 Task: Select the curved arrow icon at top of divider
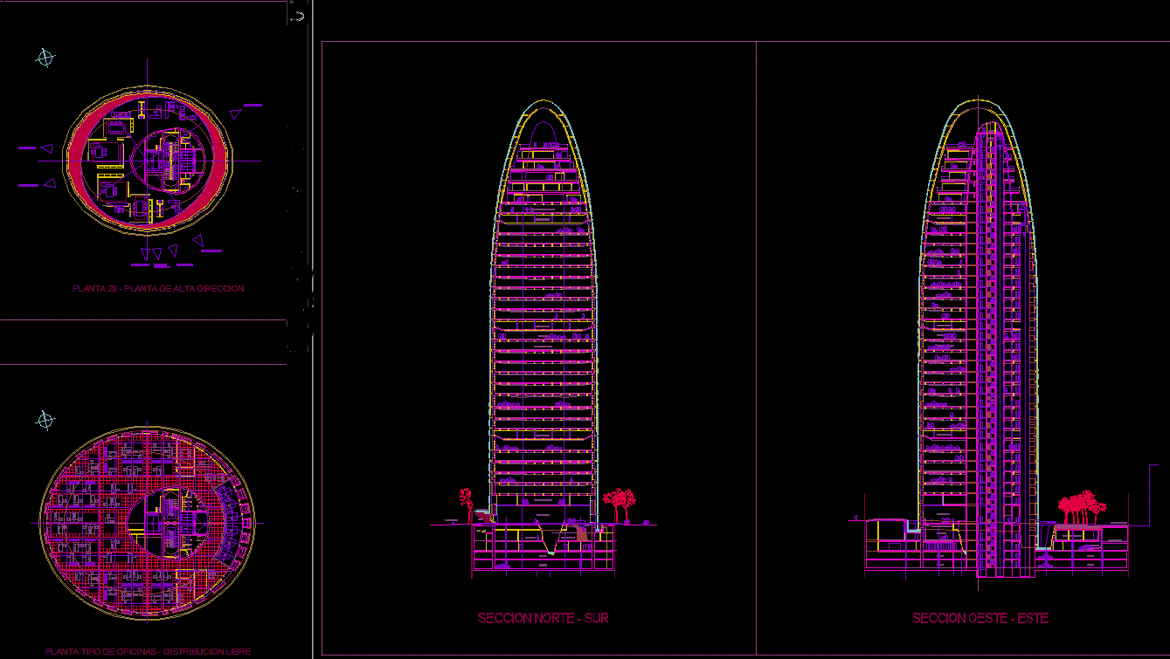[299, 16]
